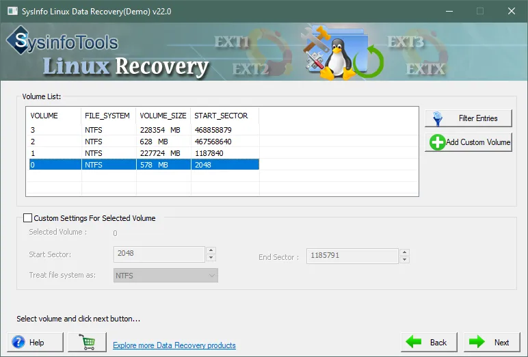528x357 pixels.
Task: Go Back to previous step
Action: pyautogui.click(x=429, y=342)
